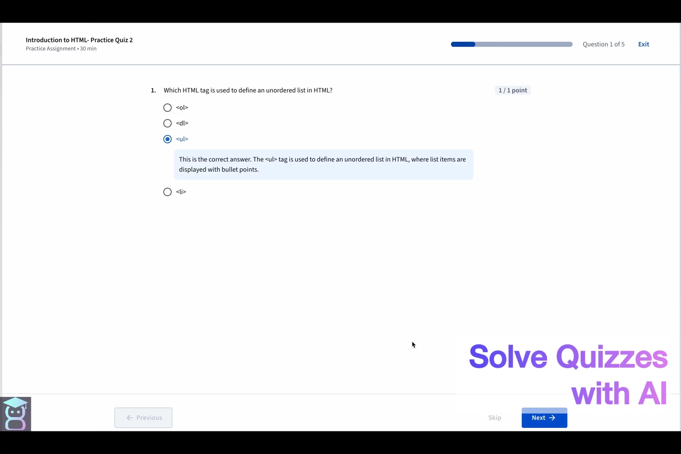Screen dimensions: 681x454
Task: Click the left arrow icon on Previous
Action: [130, 418]
